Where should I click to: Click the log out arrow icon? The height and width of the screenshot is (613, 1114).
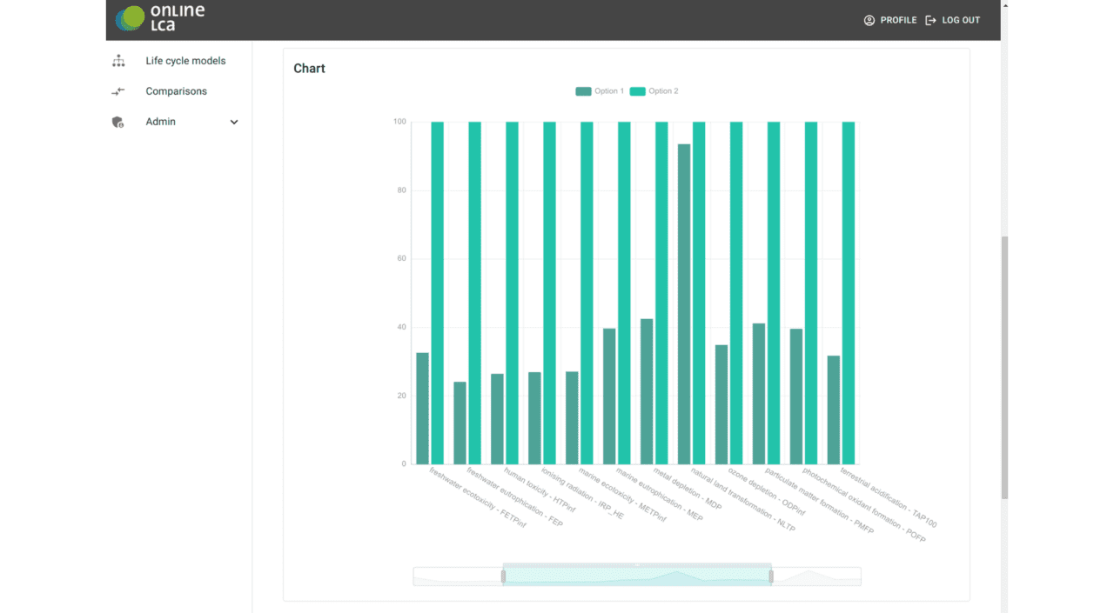(x=930, y=20)
